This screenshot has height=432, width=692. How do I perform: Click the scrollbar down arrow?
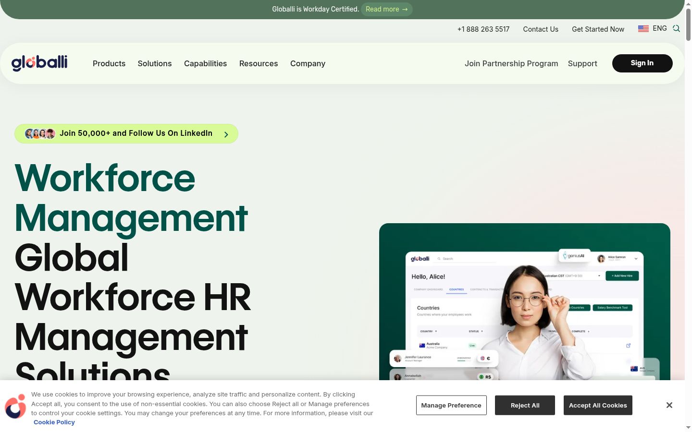pyautogui.click(x=688, y=427)
